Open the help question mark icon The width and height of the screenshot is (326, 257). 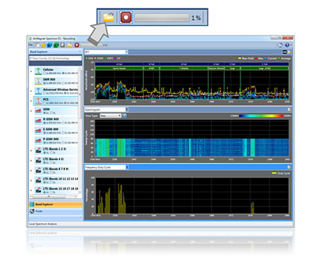[x=287, y=45]
